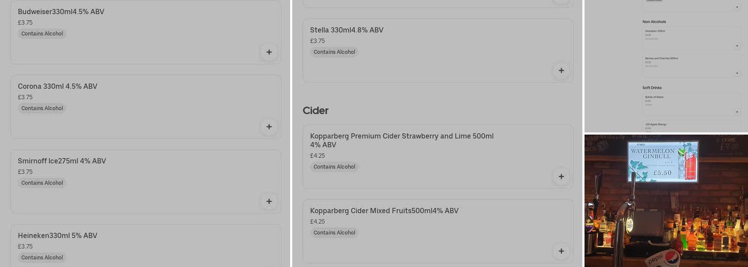Open the J2O Apple Mango item

[656, 124]
